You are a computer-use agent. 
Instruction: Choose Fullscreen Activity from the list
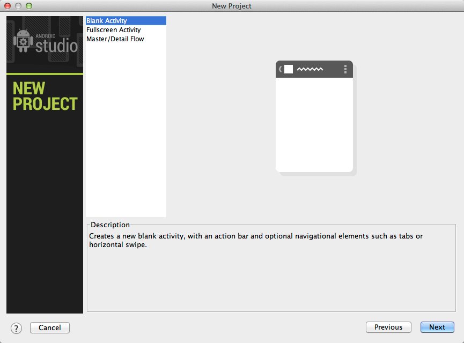[x=114, y=30]
